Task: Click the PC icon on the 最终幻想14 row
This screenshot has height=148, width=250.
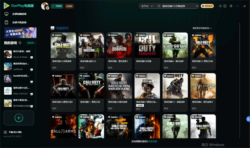Action: (x=31, y=94)
